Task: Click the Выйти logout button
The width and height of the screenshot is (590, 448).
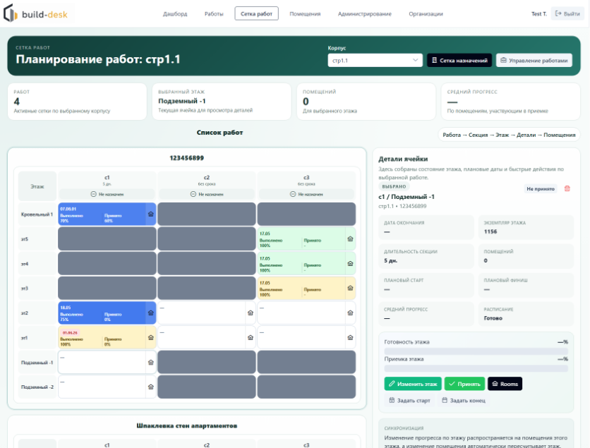Action: point(567,13)
